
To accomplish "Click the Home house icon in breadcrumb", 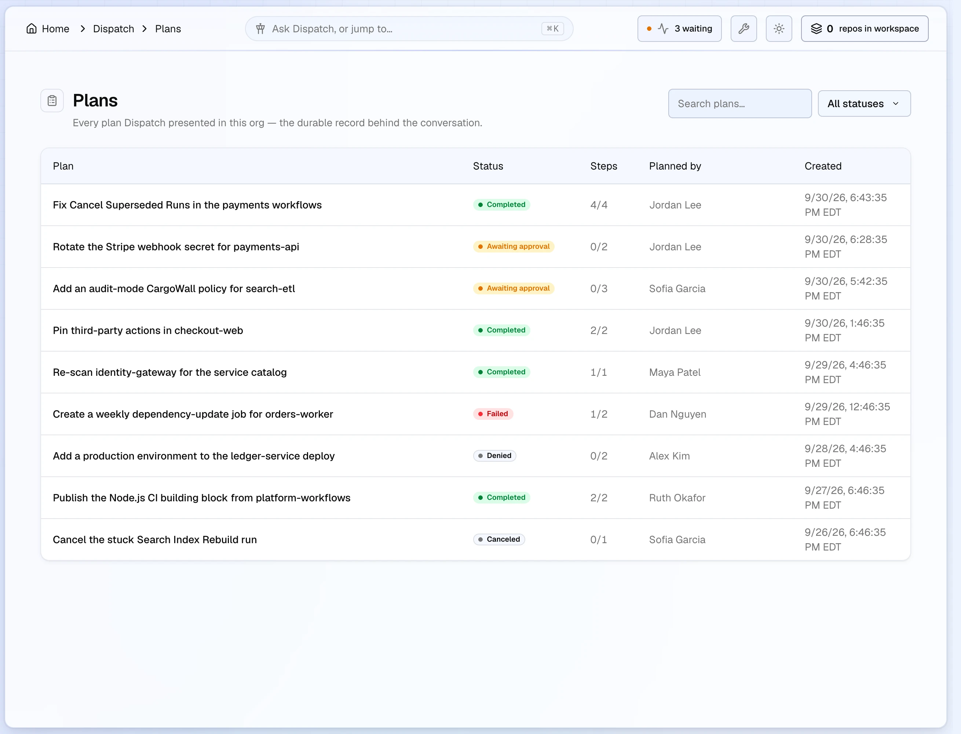I will (32, 29).
